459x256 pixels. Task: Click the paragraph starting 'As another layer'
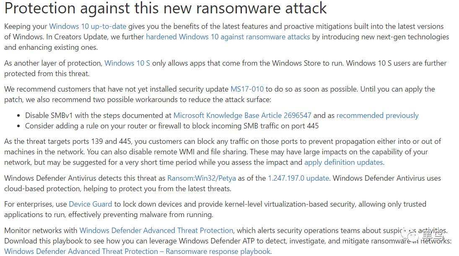(226, 68)
